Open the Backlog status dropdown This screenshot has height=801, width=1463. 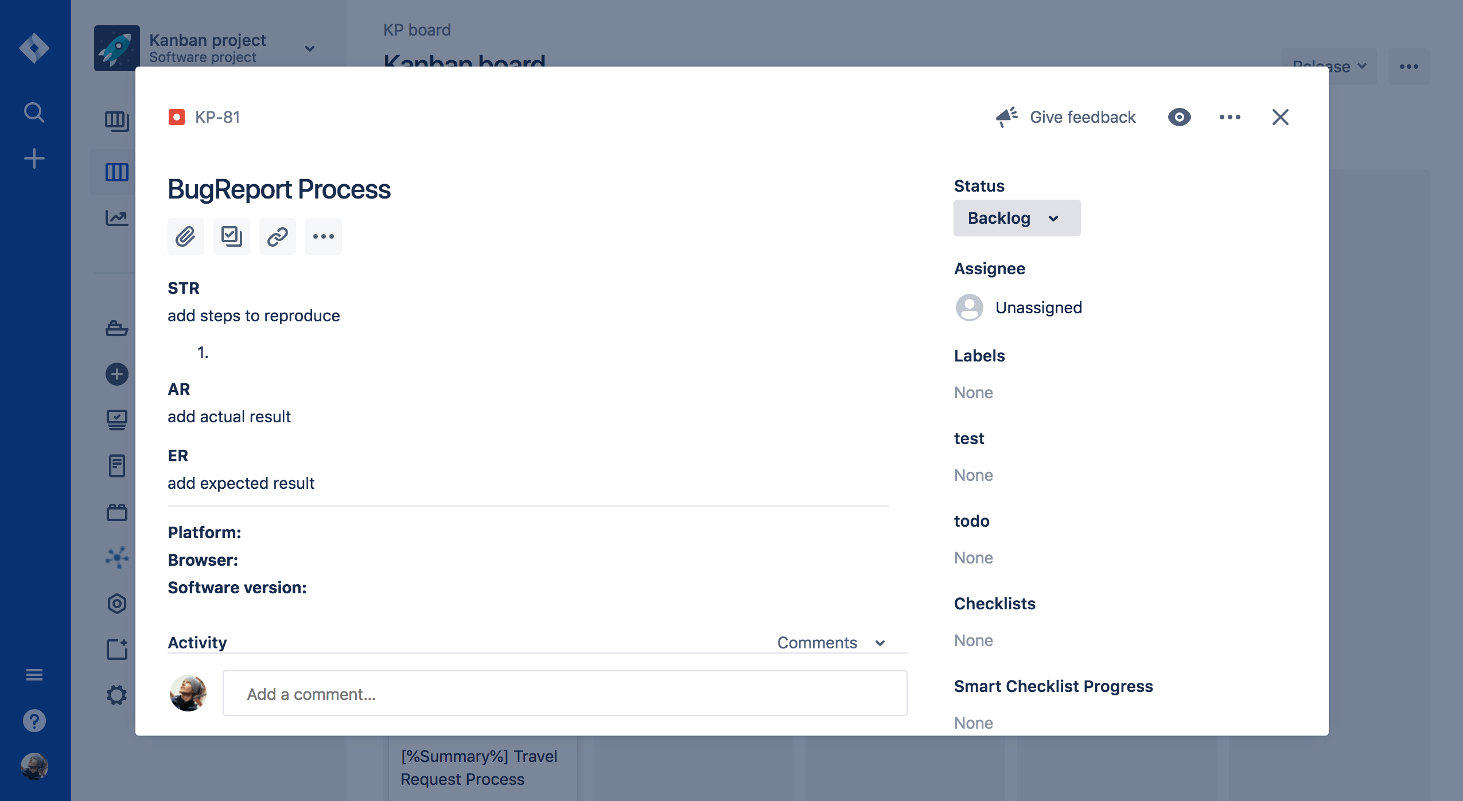pos(1016,218)
